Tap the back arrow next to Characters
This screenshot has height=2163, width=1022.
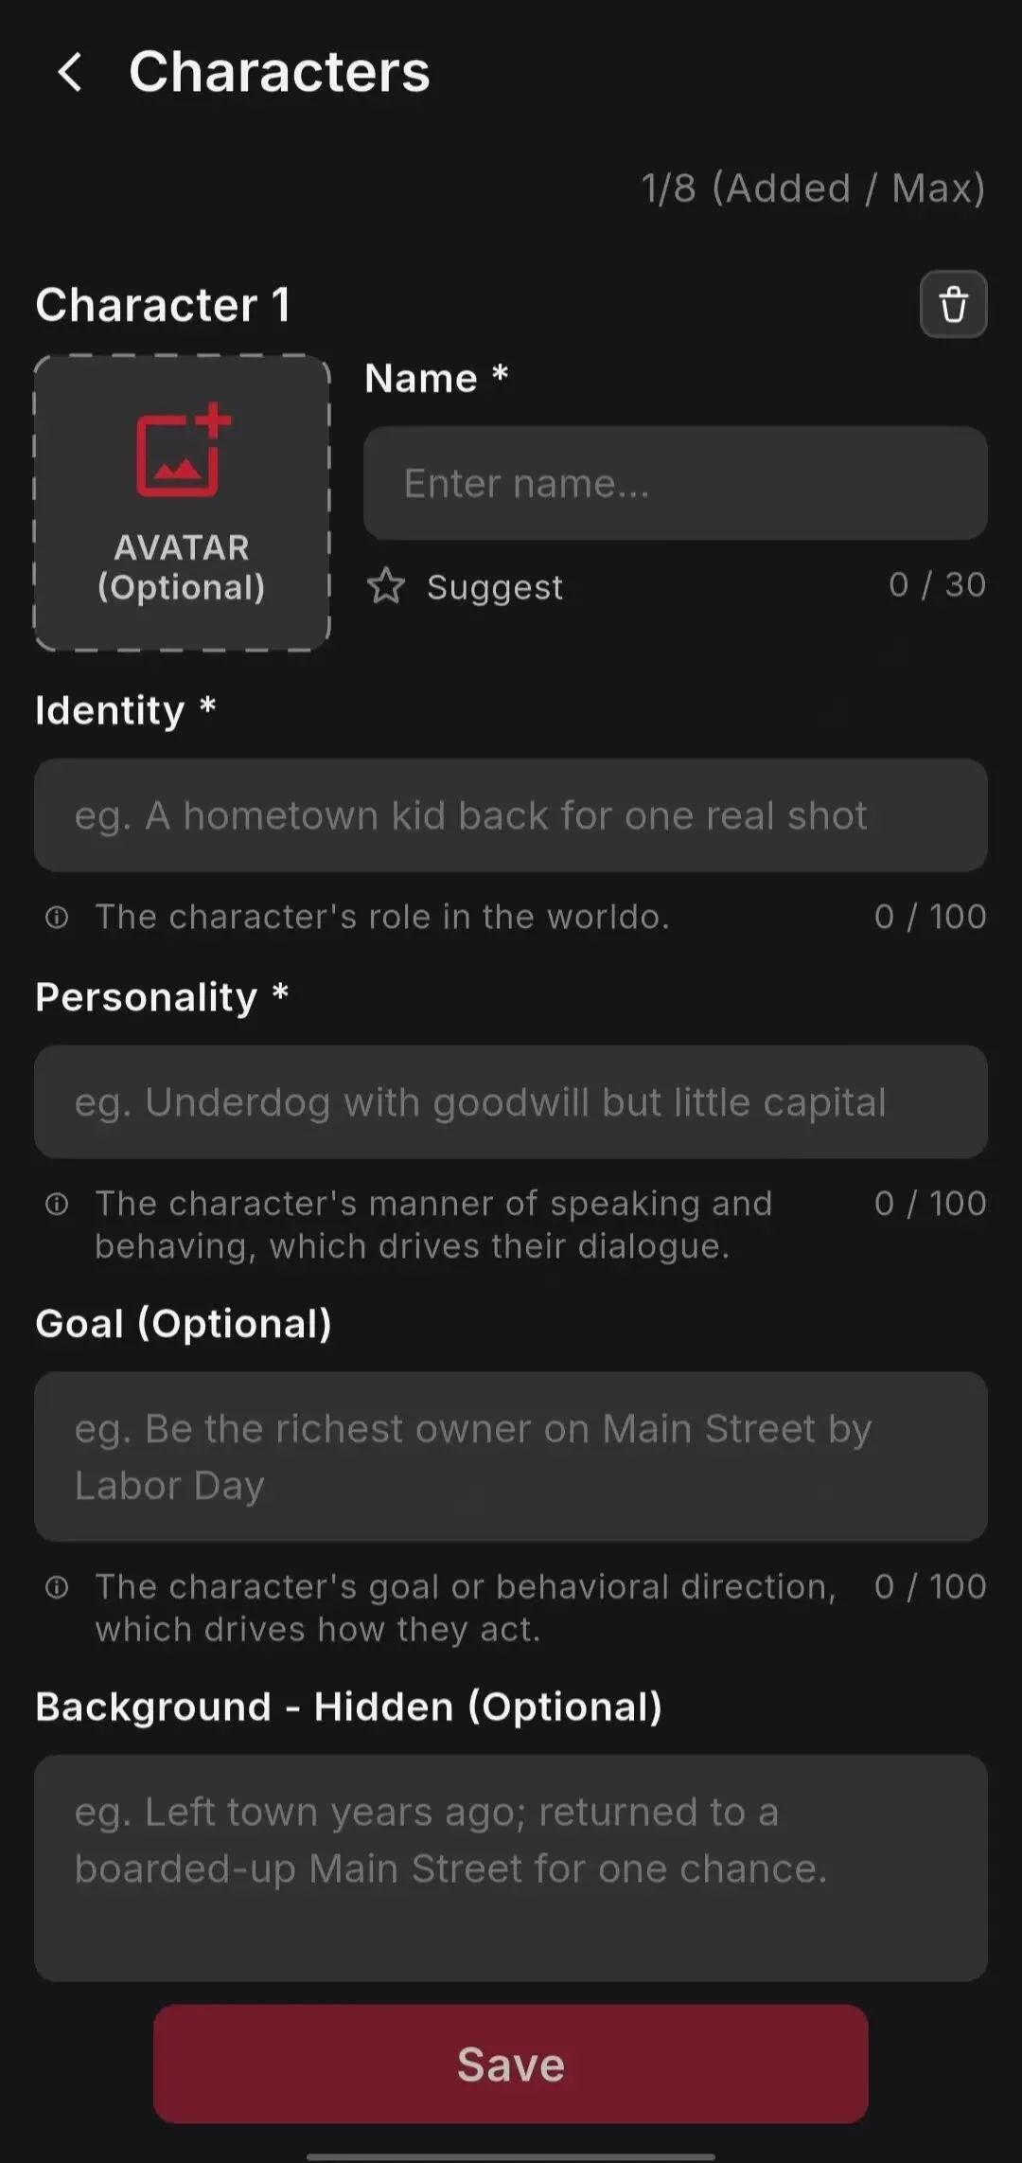click(x=70, y=72)
